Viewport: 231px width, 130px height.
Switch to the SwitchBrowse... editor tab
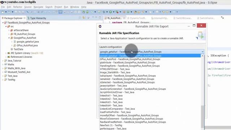[x=183, y=18]
